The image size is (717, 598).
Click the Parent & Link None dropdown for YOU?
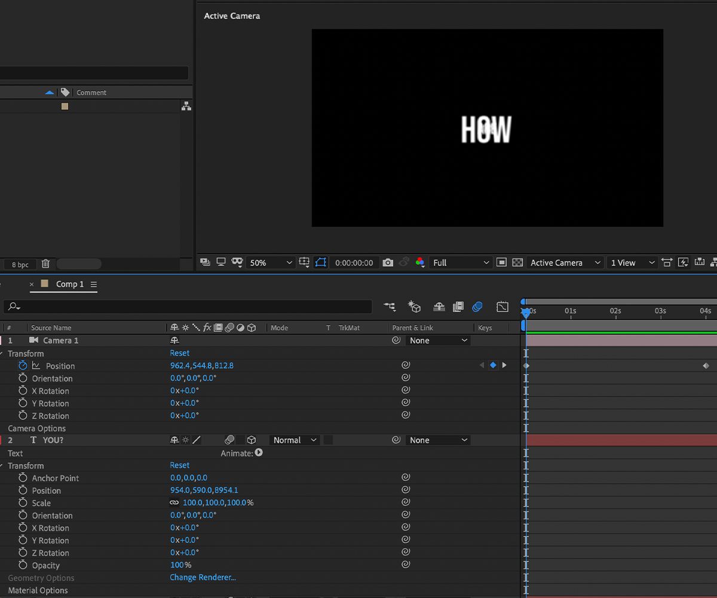438,440
